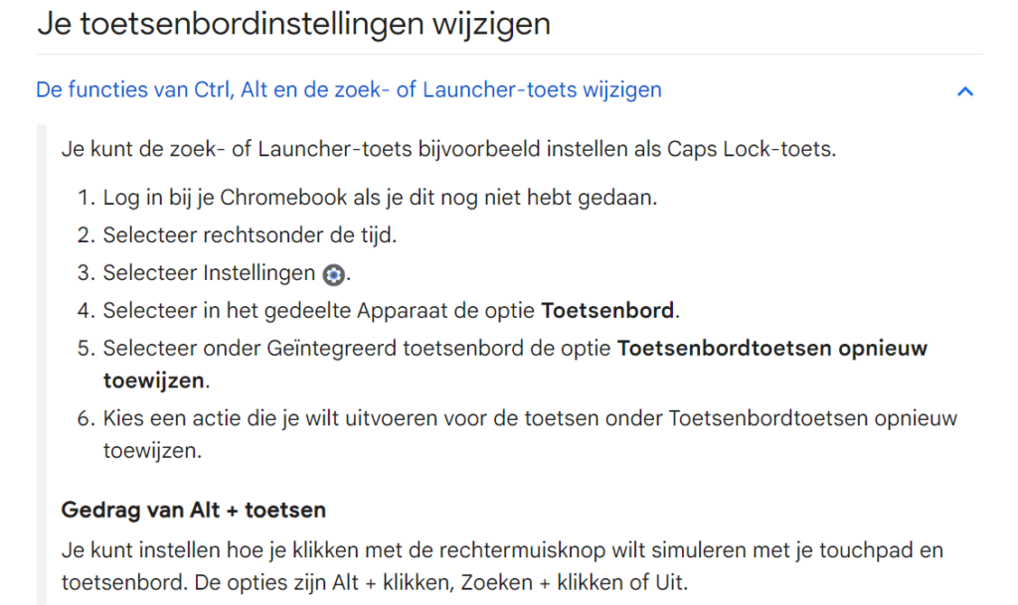
Task: Click the bold word Toetsenbord in step 4
Action: click(608, 311)
